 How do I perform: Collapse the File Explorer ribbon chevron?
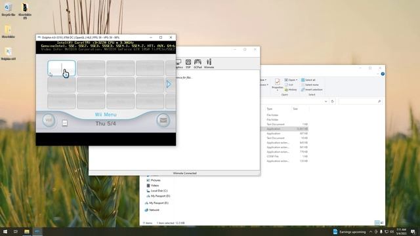tap(378, 74)
